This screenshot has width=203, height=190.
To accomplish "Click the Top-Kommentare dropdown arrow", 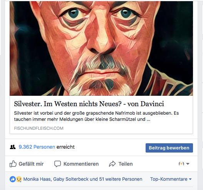I will click(190, 179).
